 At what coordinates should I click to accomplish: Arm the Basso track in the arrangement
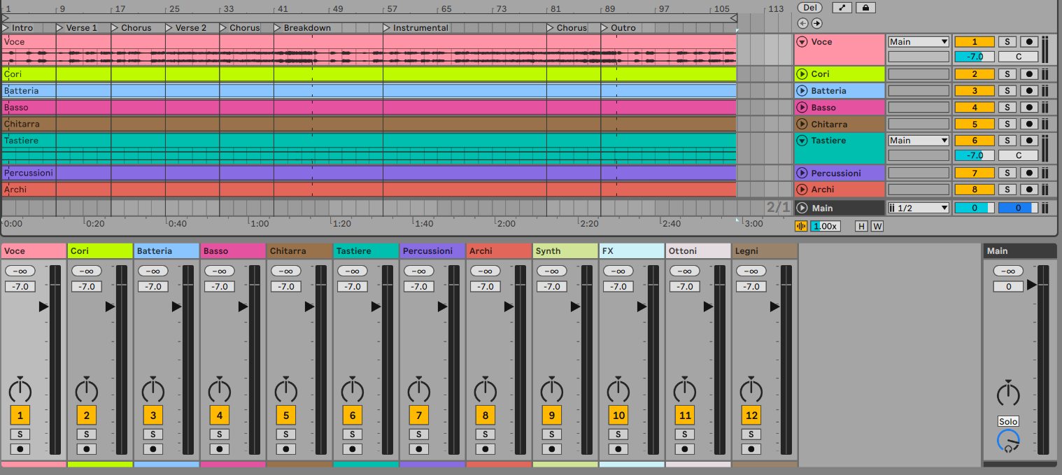(1028, 107)
